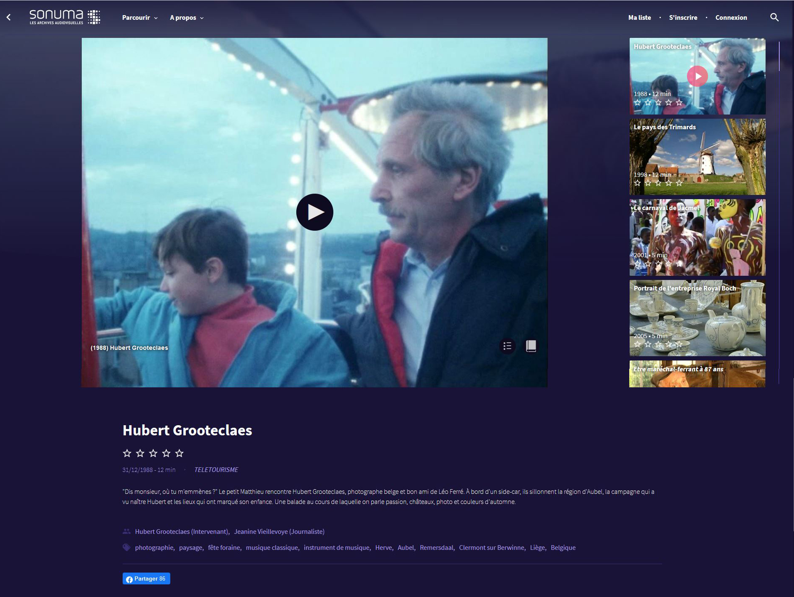Open Ma liste in the header
794x597 pixels.
[639, 18]
